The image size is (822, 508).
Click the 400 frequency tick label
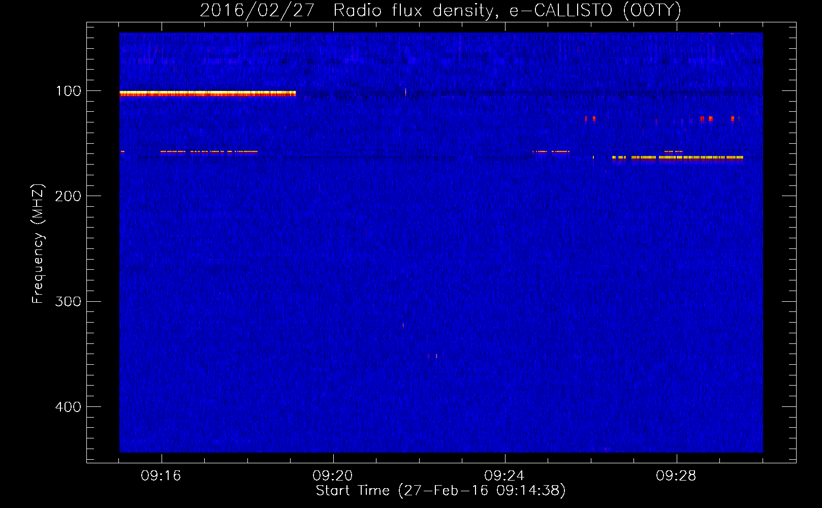(68, 407)
